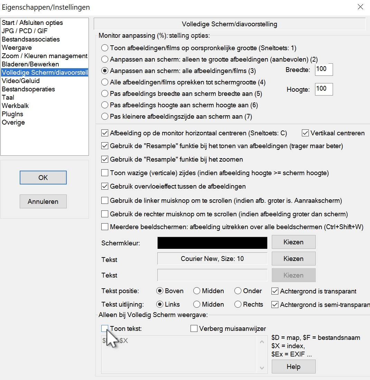This screenshot has width=370, height=380.
Task: Open Video/Geluid settings
Action: click(45, 81)
